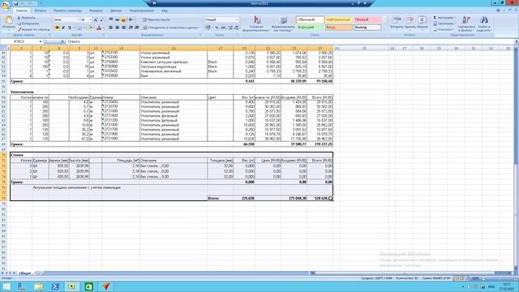Screen dimensions: 519x292
Task: Open the cell Формат menu
Action: 422,24
